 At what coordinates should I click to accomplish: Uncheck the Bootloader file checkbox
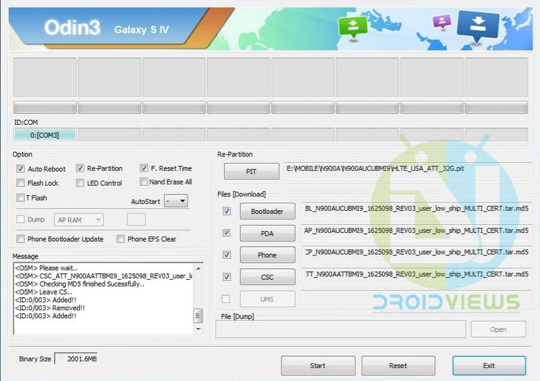coord(227,211)
